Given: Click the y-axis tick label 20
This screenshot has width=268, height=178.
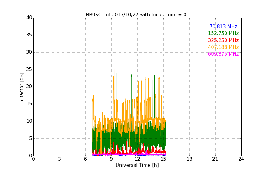Looking at the screenshot, I should pos(29,87).
